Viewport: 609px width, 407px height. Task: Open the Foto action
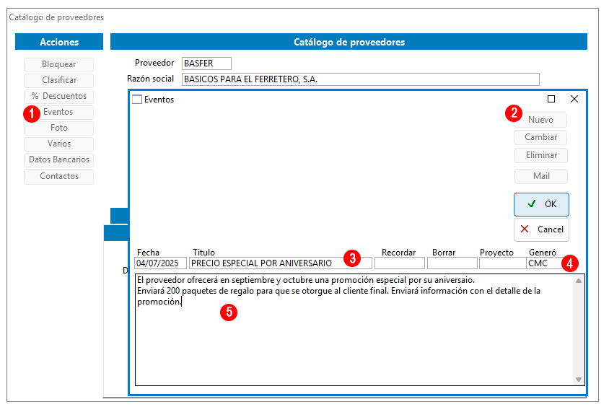tap(58, 128)
